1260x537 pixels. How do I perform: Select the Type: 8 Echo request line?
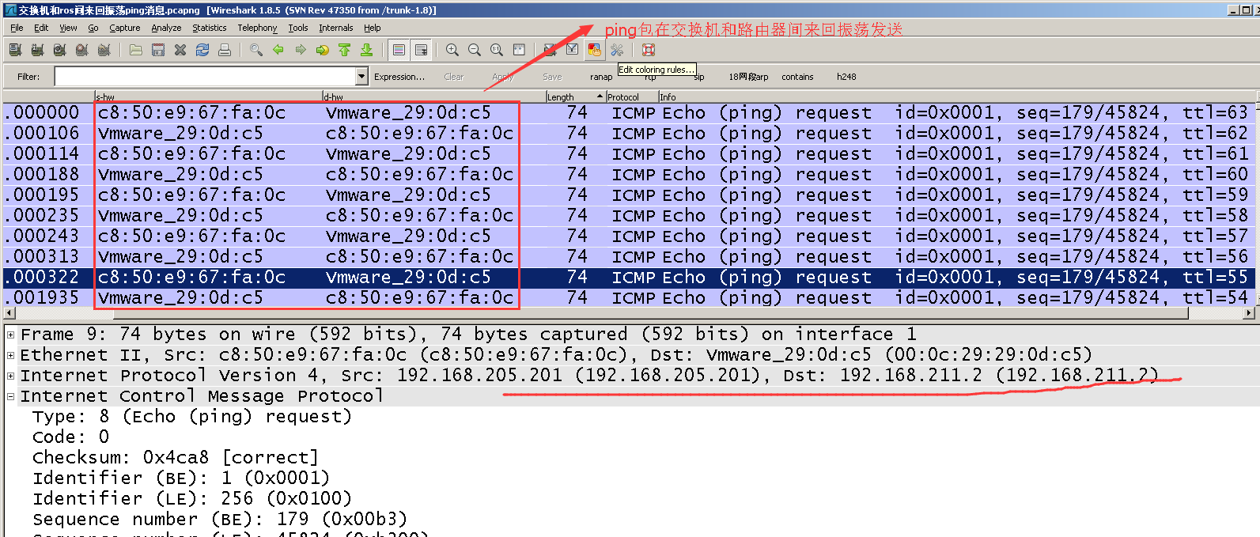(191, 417)
